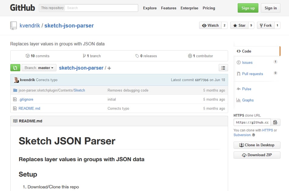The width and height of the screenshot is (289, 191).
Task: Click the file icon next to README.md row
Action: (x=15, y=108)
